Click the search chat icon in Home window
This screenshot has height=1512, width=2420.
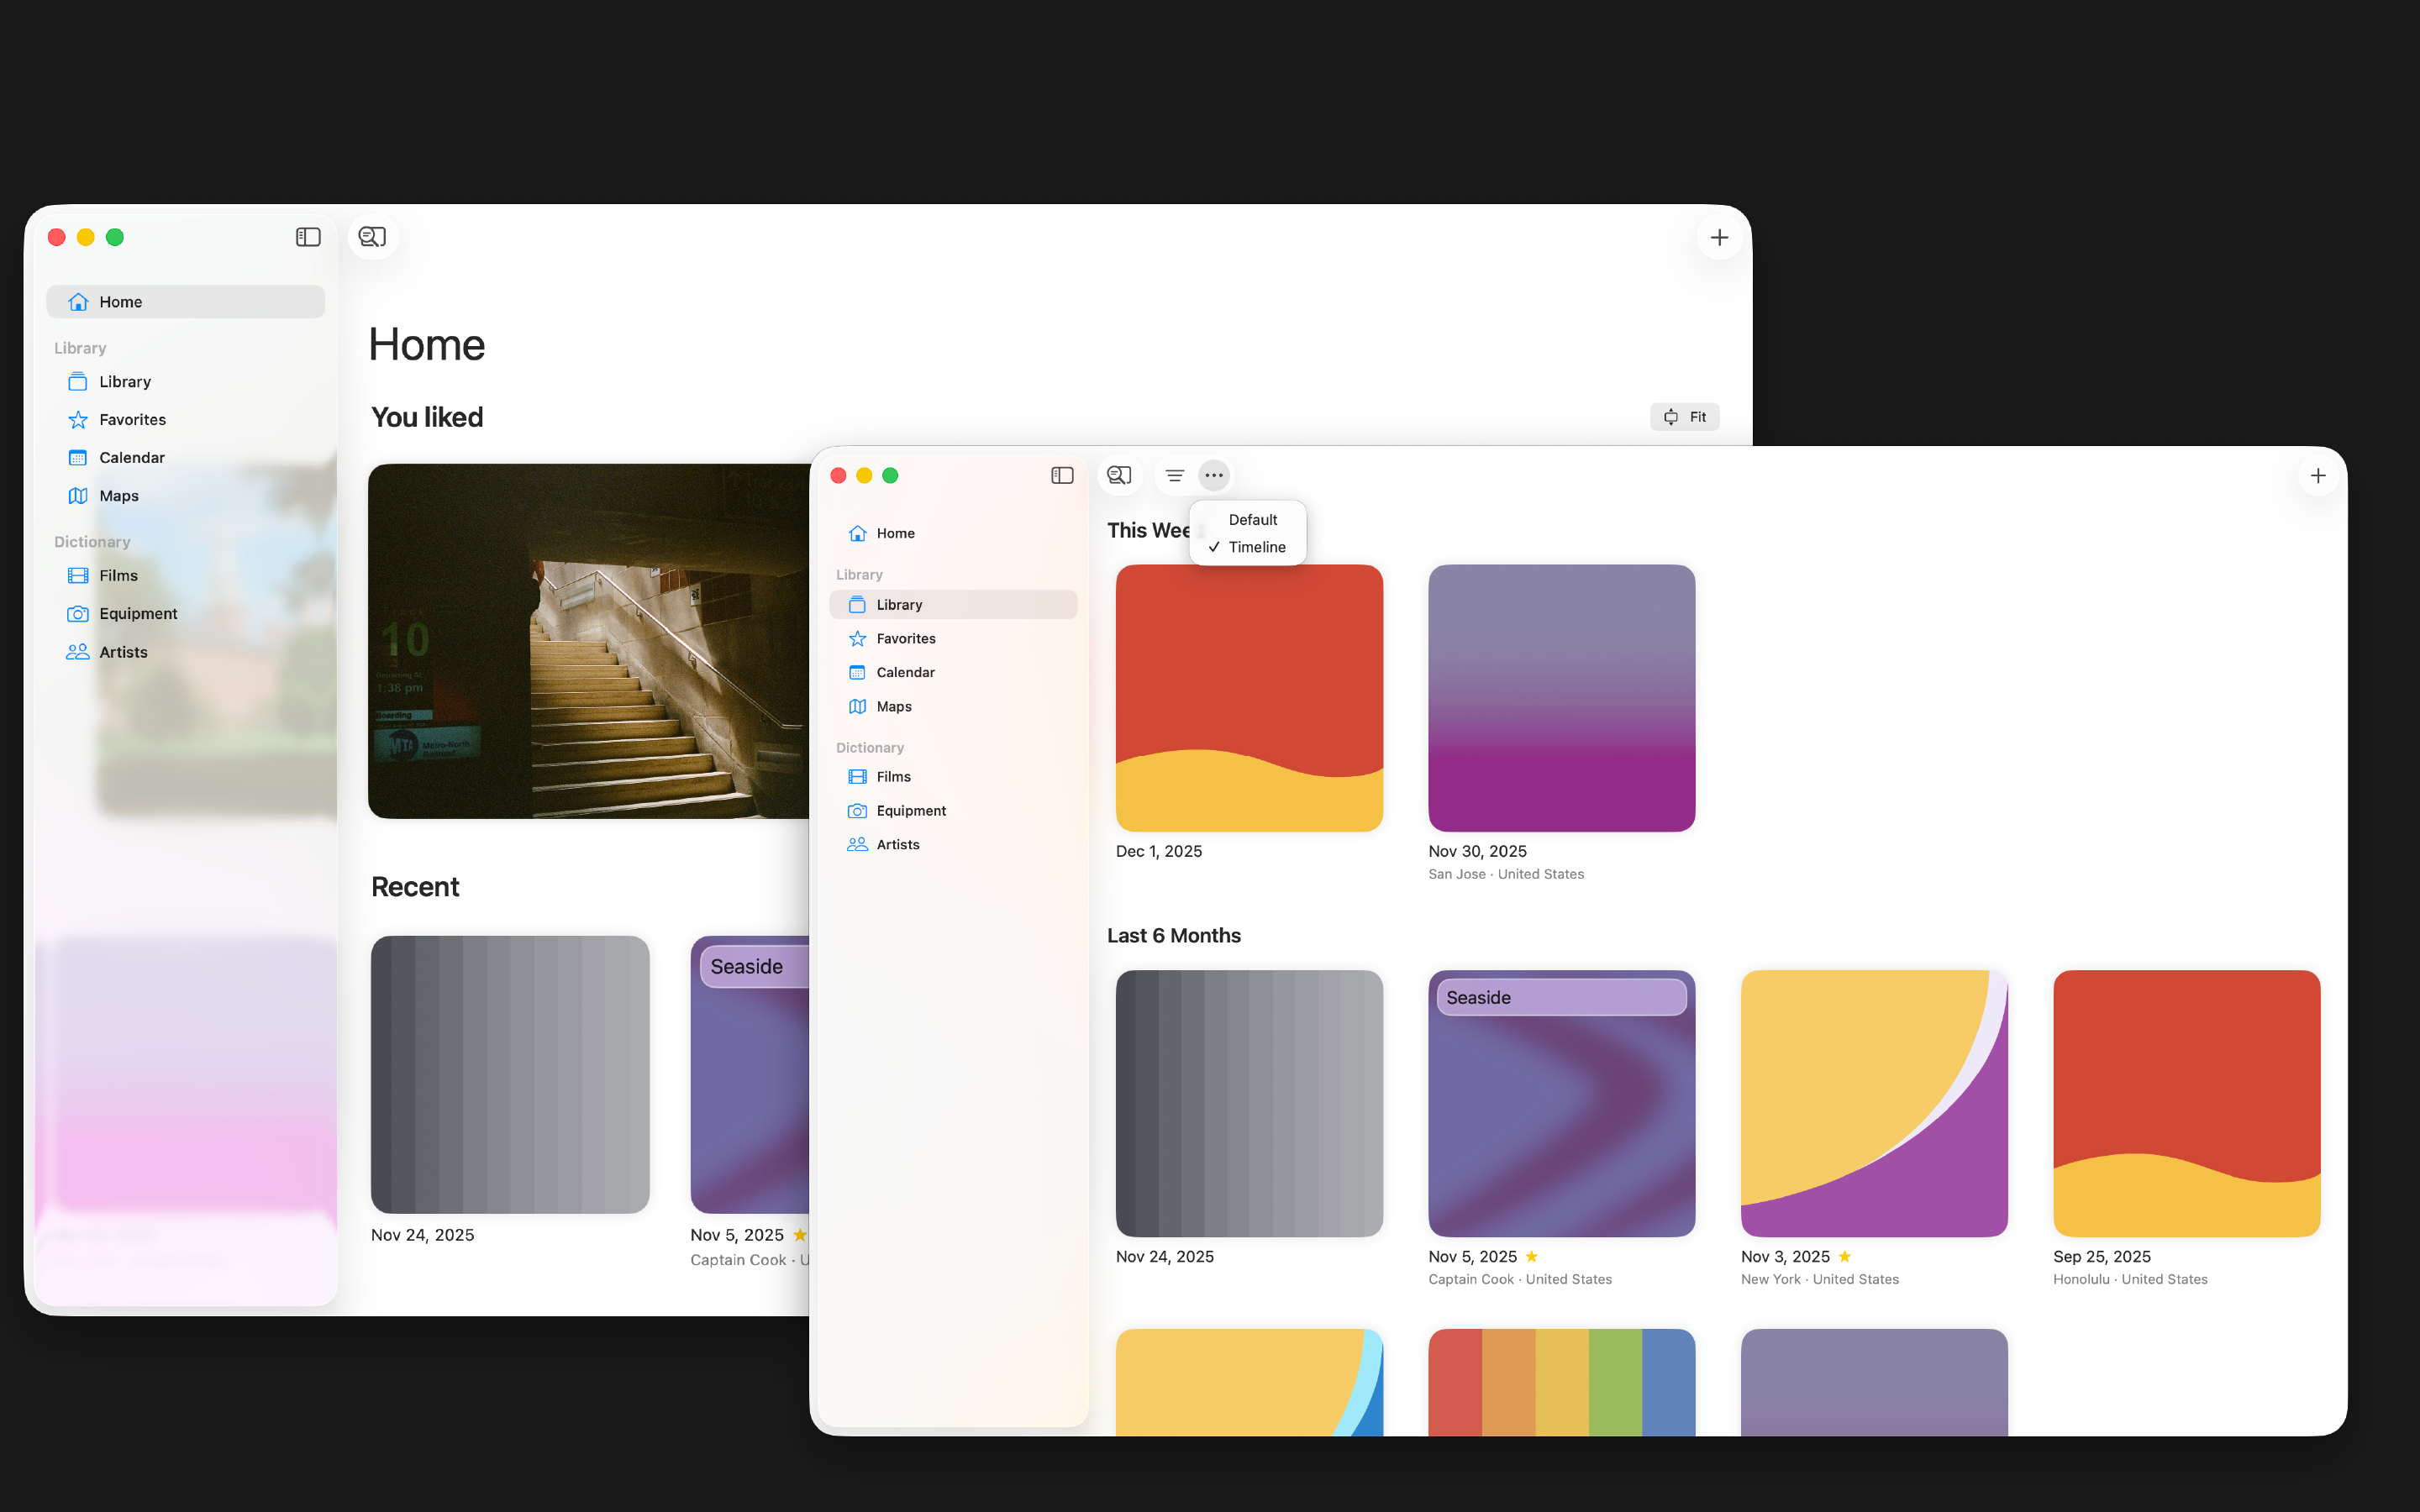point(372,237)
